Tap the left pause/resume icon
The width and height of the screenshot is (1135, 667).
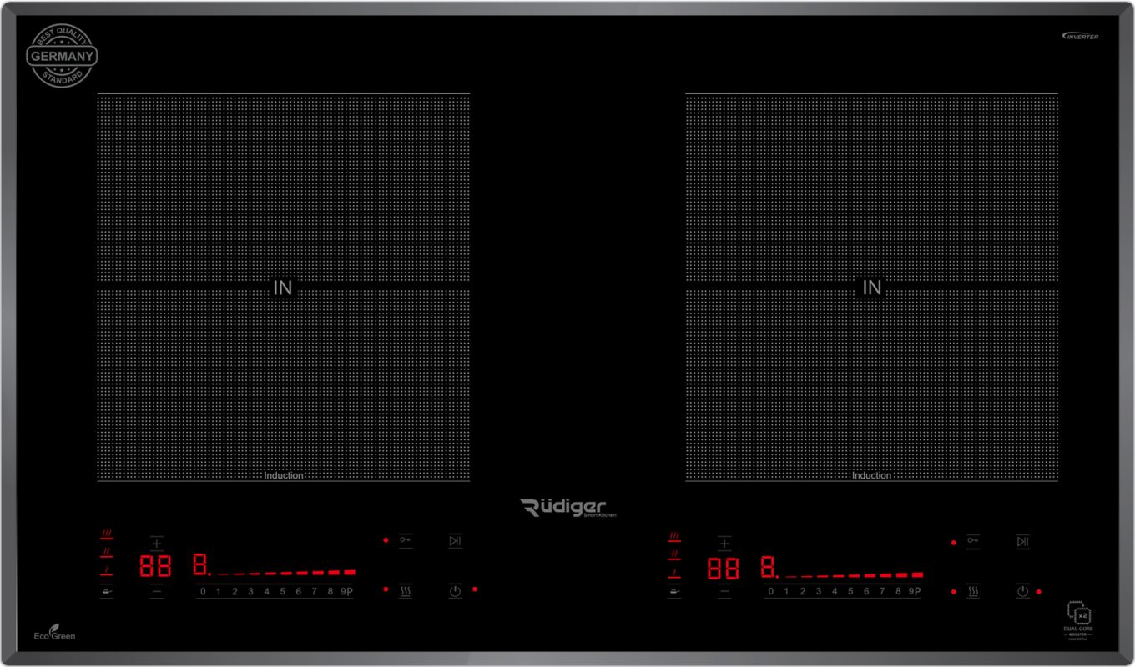455,541
